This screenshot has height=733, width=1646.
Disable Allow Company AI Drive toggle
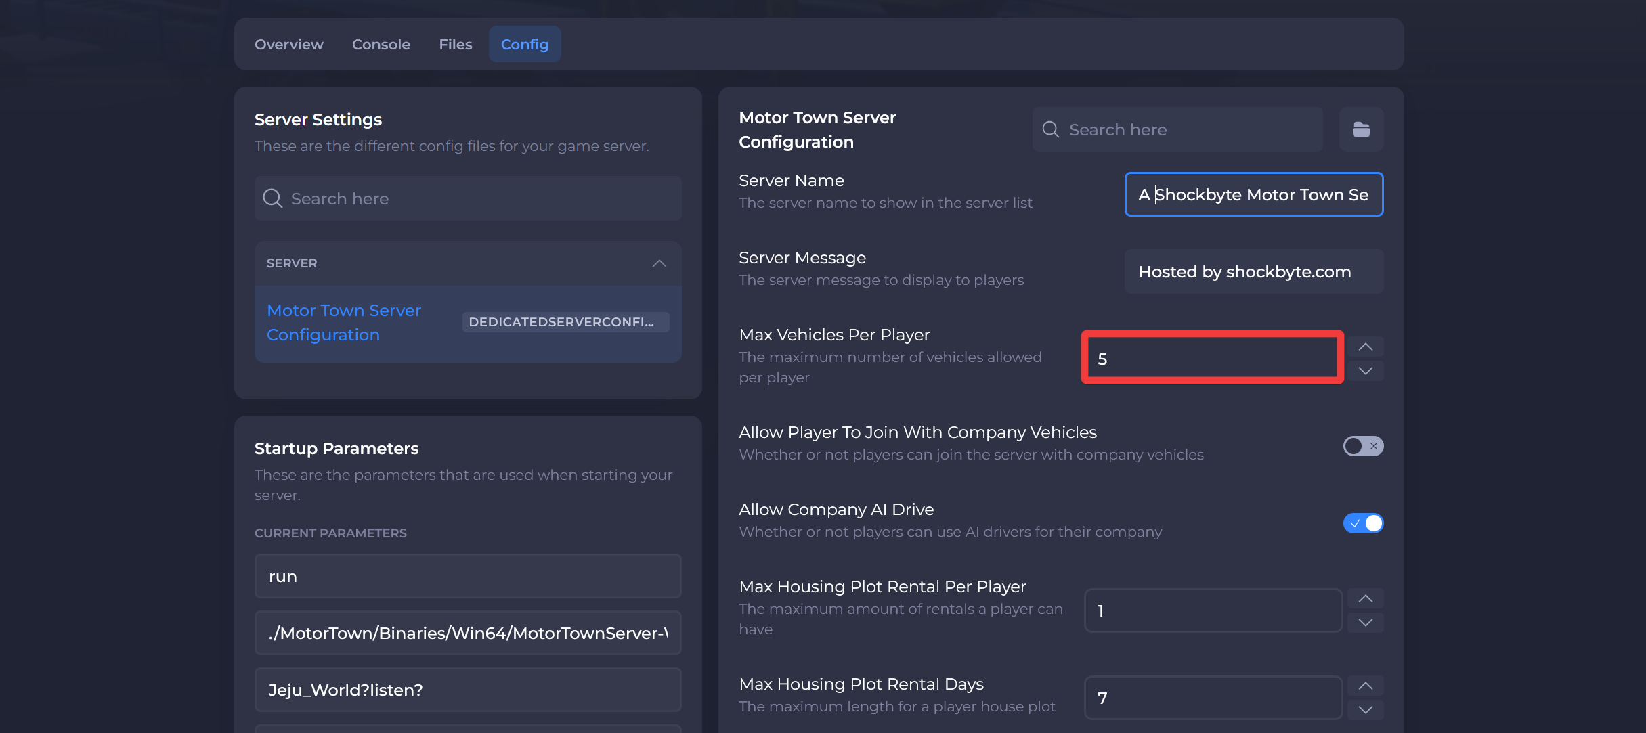click(1363, 523)
